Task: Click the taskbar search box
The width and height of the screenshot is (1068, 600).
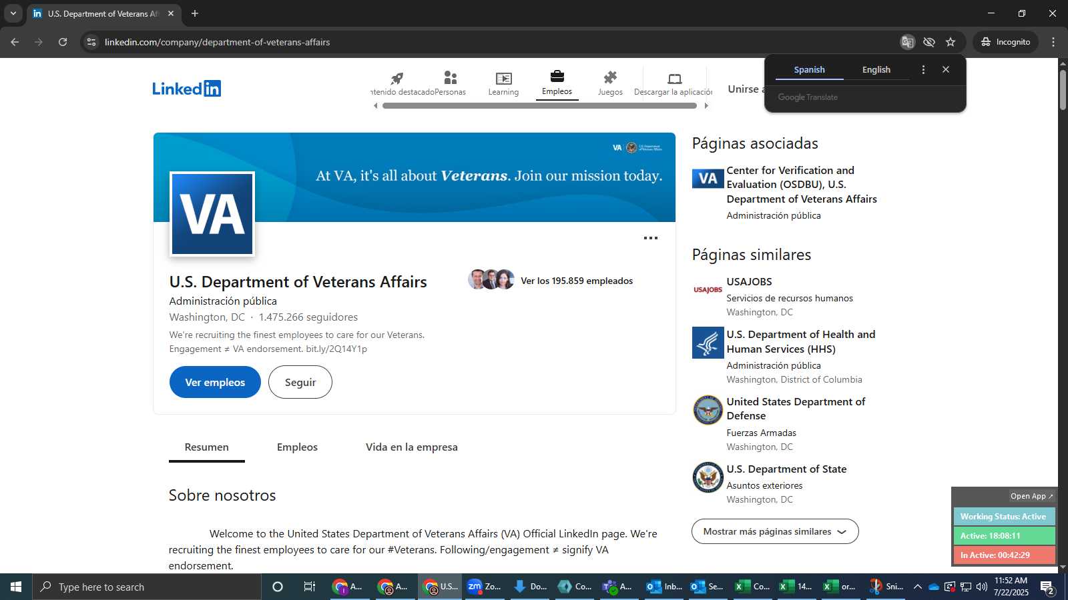Action: click(x=147, y=587)
